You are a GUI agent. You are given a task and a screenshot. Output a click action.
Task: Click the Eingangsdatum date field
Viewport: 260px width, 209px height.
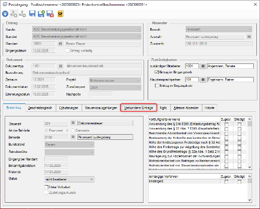coord(44,50)
